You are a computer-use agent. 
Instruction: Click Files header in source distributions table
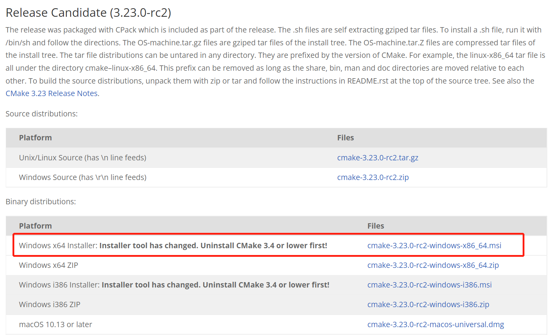(x=345, y=138)
